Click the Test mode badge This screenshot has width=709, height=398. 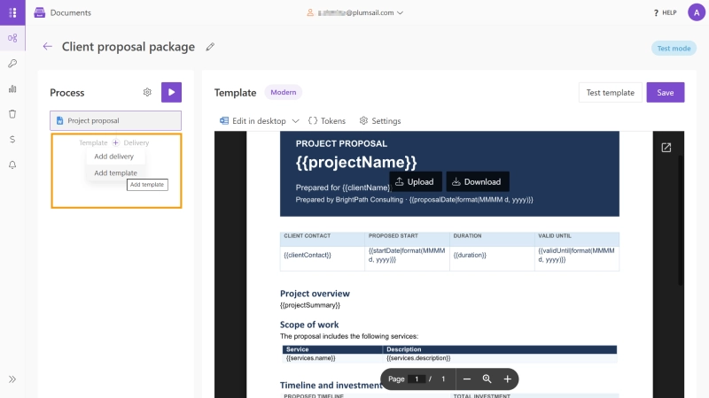coord(674,49)
